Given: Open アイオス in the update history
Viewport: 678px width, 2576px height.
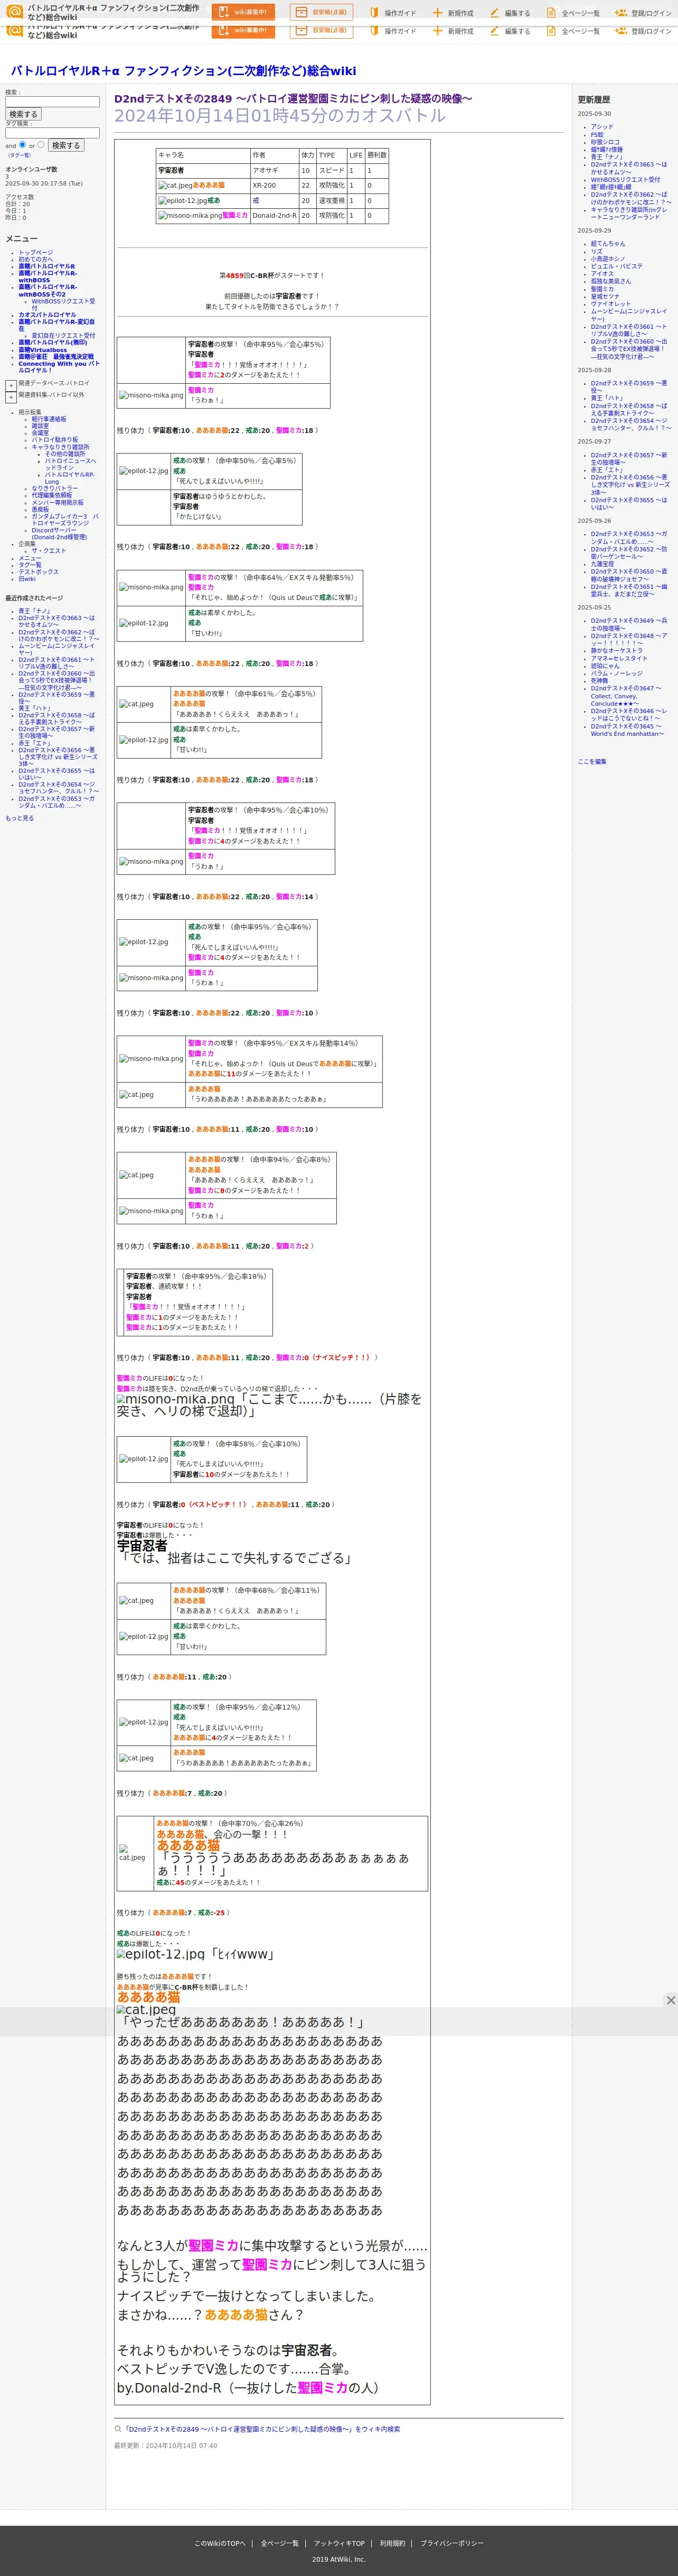Looking at the screenshot, I should coord(602,274).
